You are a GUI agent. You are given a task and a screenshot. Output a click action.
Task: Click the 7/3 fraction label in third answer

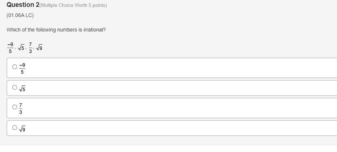tap(21, 108)
